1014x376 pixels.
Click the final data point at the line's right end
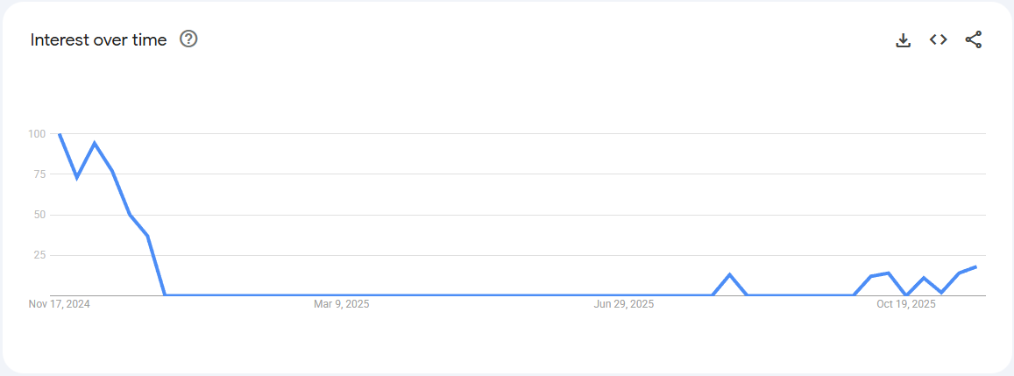coord(975,266)
